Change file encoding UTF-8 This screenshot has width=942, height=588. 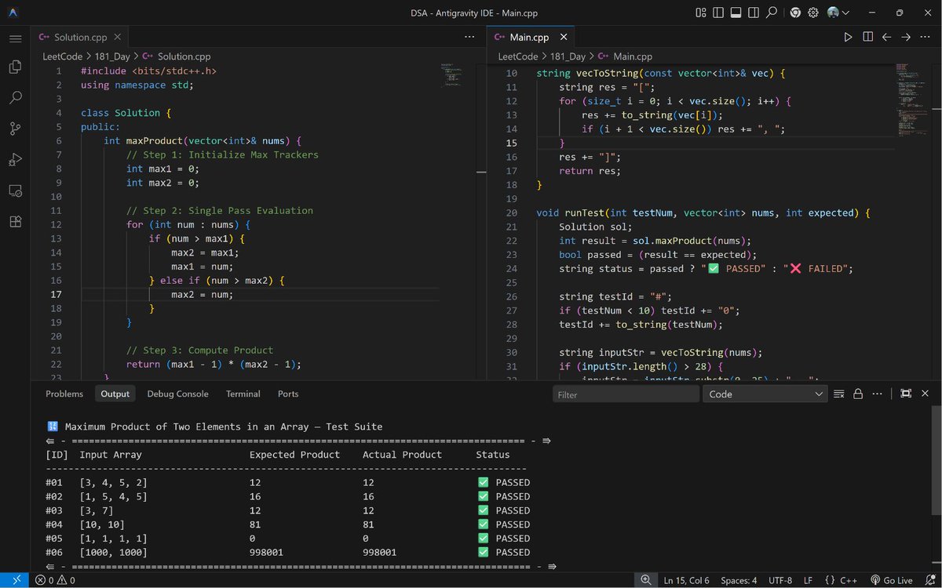point(780,580)
